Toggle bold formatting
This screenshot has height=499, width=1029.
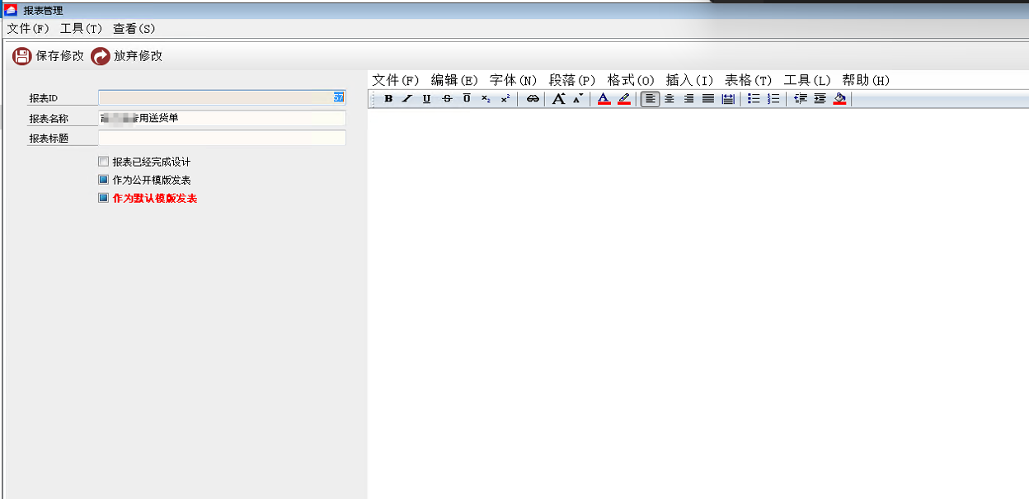point(388,99)
